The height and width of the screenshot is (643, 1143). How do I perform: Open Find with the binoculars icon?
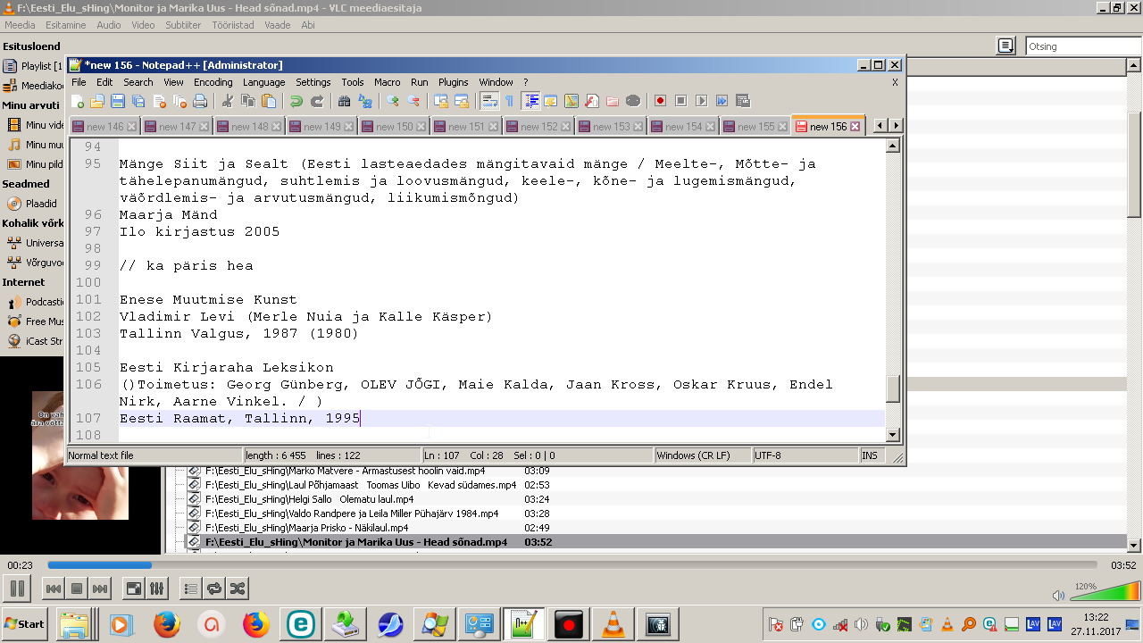pyautogui.click(x=344, y=101)
